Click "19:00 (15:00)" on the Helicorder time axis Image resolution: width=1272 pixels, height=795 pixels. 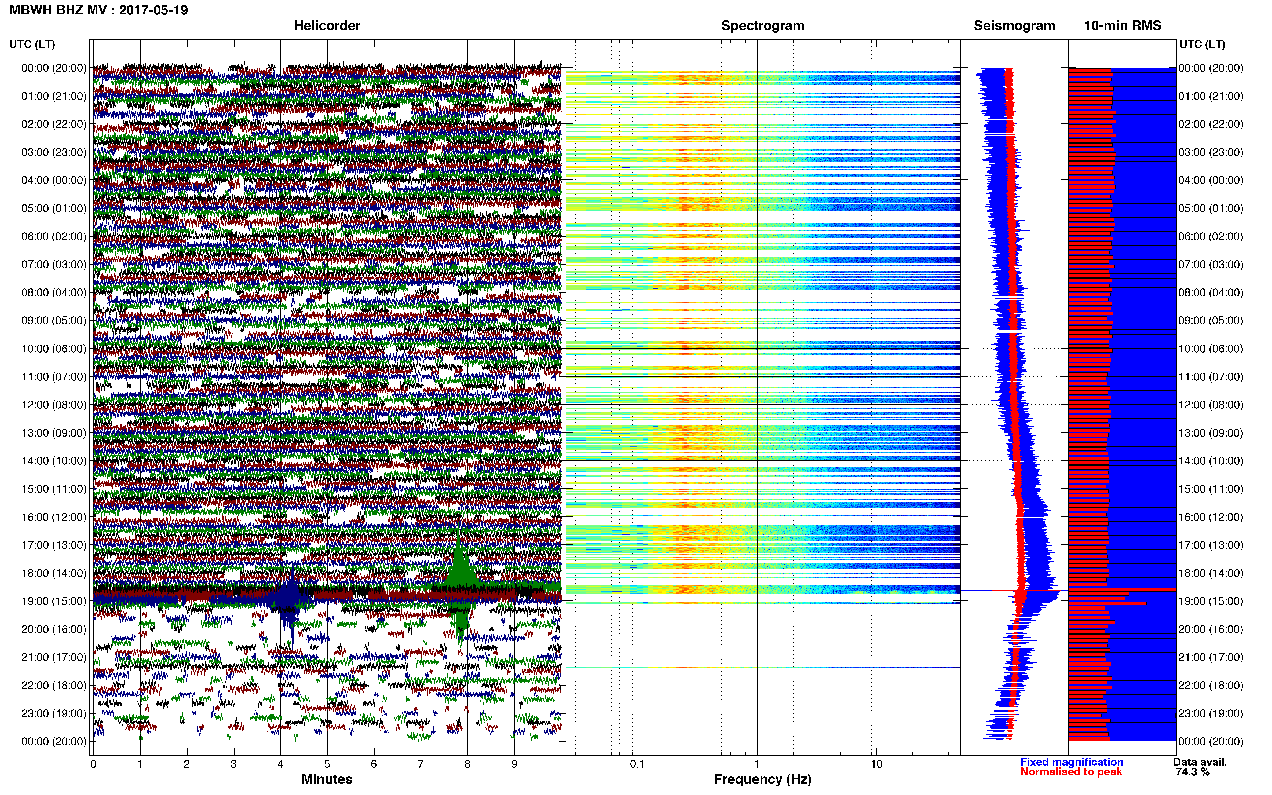pos(54,601)
